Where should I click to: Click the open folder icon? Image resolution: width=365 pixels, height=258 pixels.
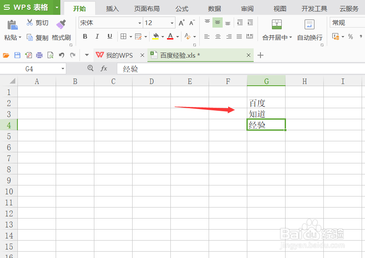pyautogui.click(x=6, y=55)
